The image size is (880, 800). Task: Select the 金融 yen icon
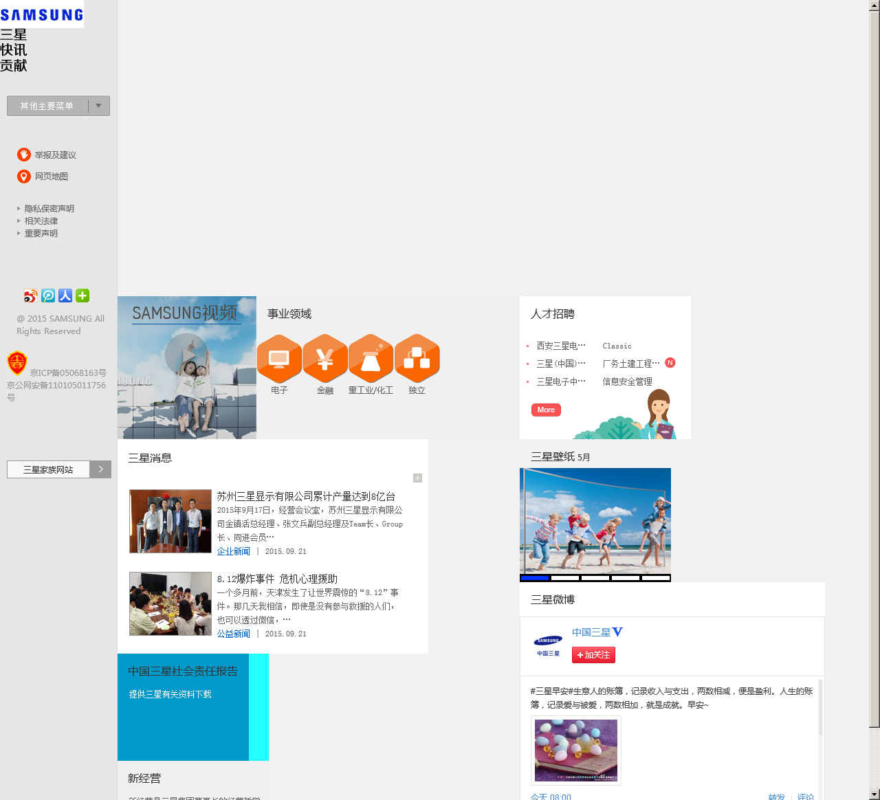(x=325, y=358)
